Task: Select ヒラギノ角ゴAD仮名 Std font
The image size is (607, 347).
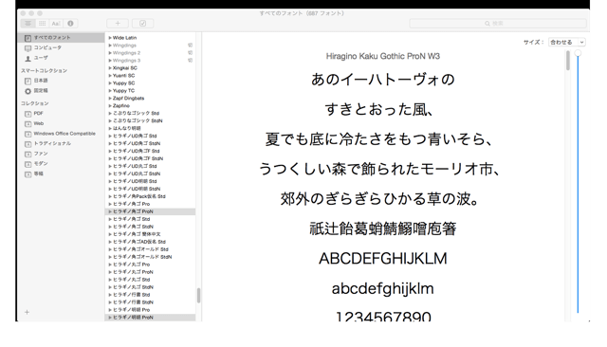Action: click(x=139, y=242)
